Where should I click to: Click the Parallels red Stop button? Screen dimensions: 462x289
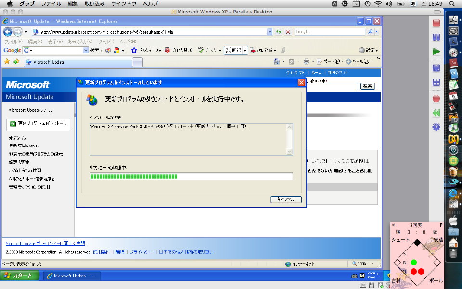436,23
